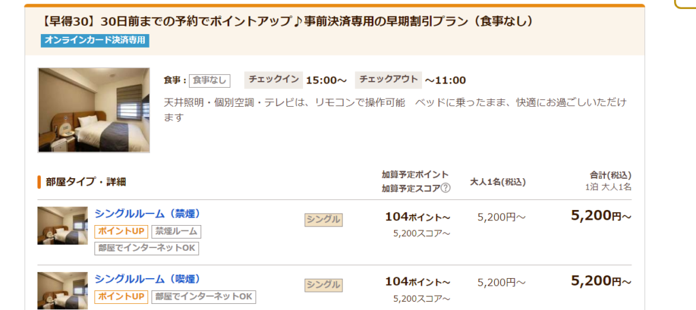The width and height of the screenshot is (696, 310).
Task: Click the チェックイン label
Action: pos(273,80)
